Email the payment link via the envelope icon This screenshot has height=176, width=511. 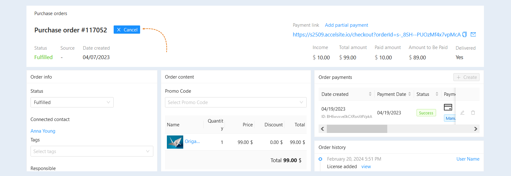[x=473, y=34]
